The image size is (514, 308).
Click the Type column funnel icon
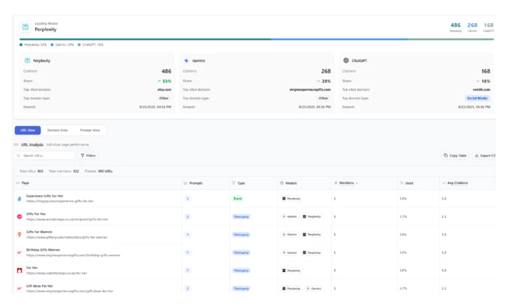pyautogui.click(x=233, y=184)
